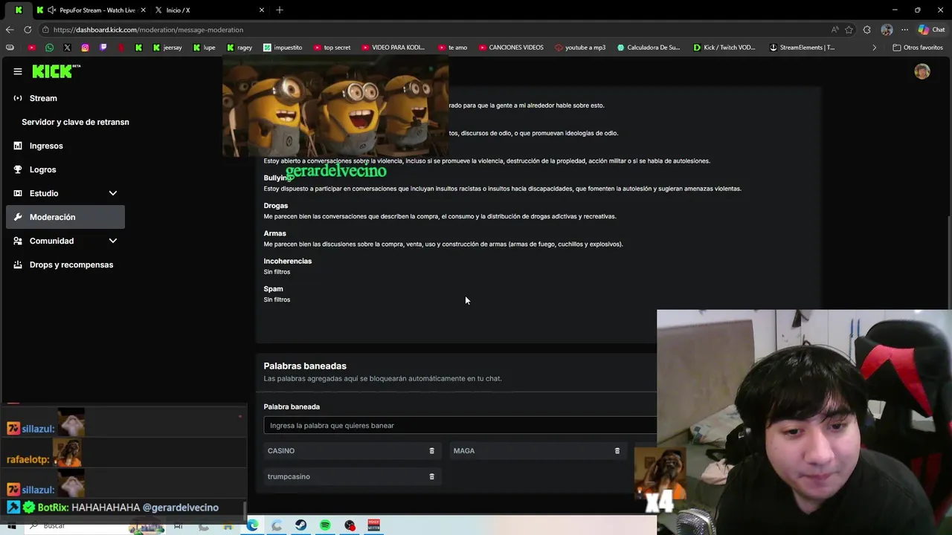Open the Kick / Twitch VOD bookmark
Screen dimensions: 952x535
pyautogui.click(x=724, y=48)
